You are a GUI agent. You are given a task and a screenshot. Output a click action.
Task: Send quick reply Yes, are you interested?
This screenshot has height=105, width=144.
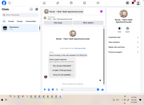(62, 66)
